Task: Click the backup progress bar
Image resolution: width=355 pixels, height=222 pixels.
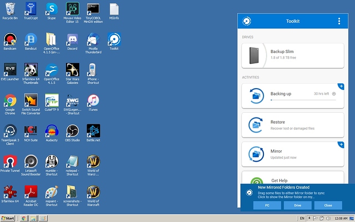Action: 303,100
